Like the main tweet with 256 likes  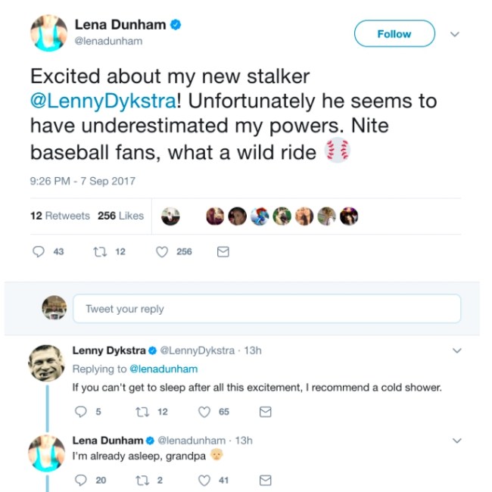coord(161,252)
